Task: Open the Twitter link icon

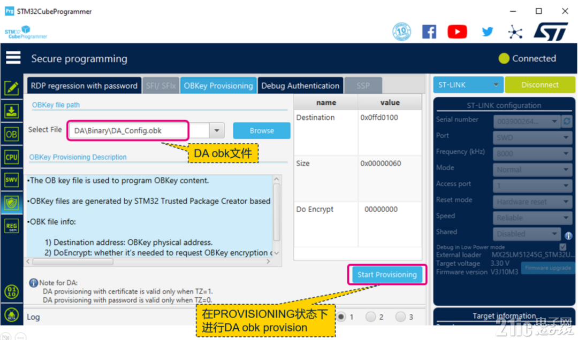Action: click(488, 32)
